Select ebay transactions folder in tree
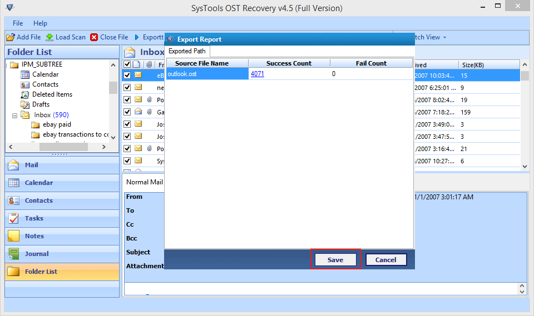The width and height of the screenshot is (534, 316). (76, 135)
